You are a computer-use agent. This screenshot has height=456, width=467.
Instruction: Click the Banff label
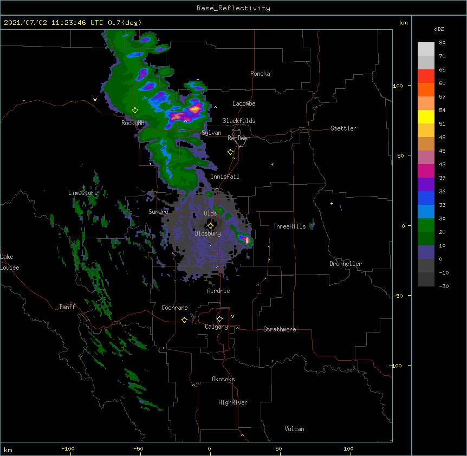(67, 307)
